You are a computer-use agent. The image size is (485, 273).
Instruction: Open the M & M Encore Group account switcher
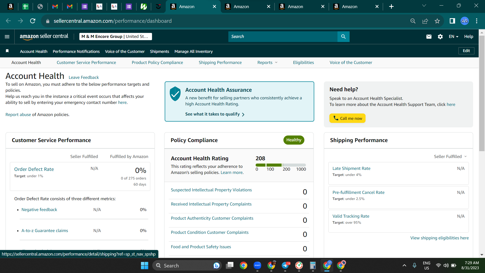(x=116, y=37)
